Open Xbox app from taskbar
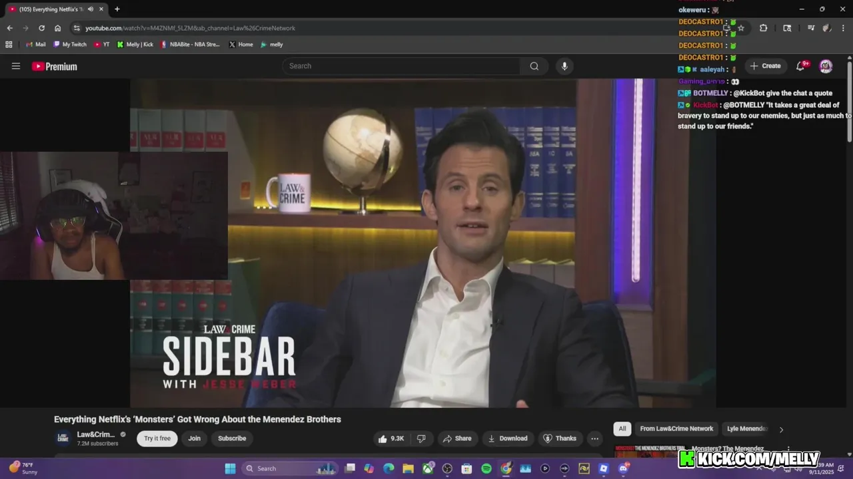The width and height of the screenshot is (853, 479). pos(428,468)
